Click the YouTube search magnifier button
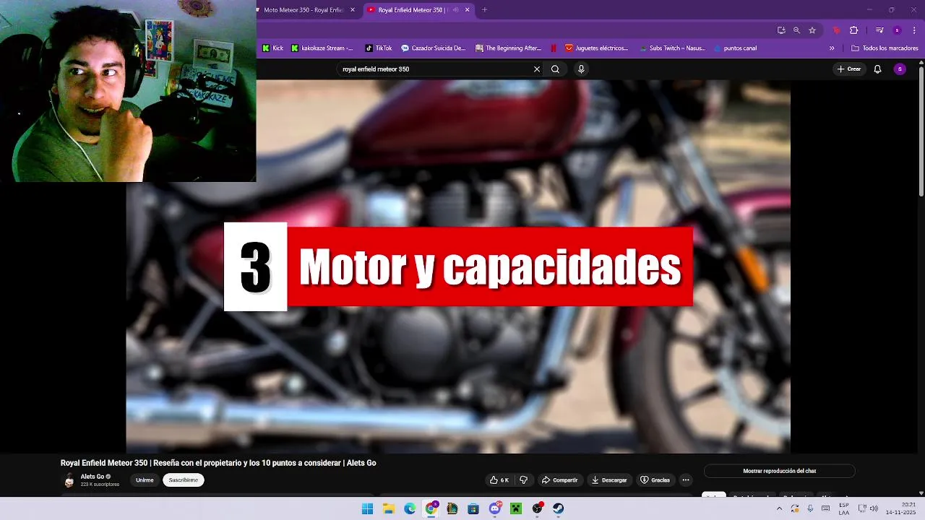 555,69
